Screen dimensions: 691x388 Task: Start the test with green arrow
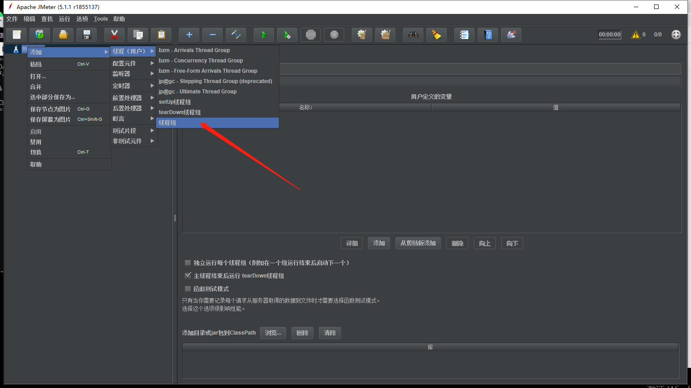[264, 35]
